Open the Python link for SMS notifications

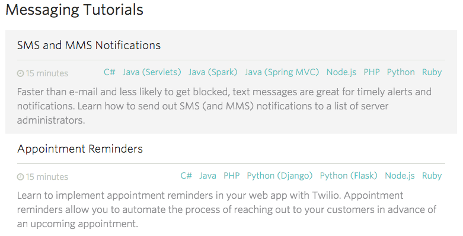tap(401, 72)
